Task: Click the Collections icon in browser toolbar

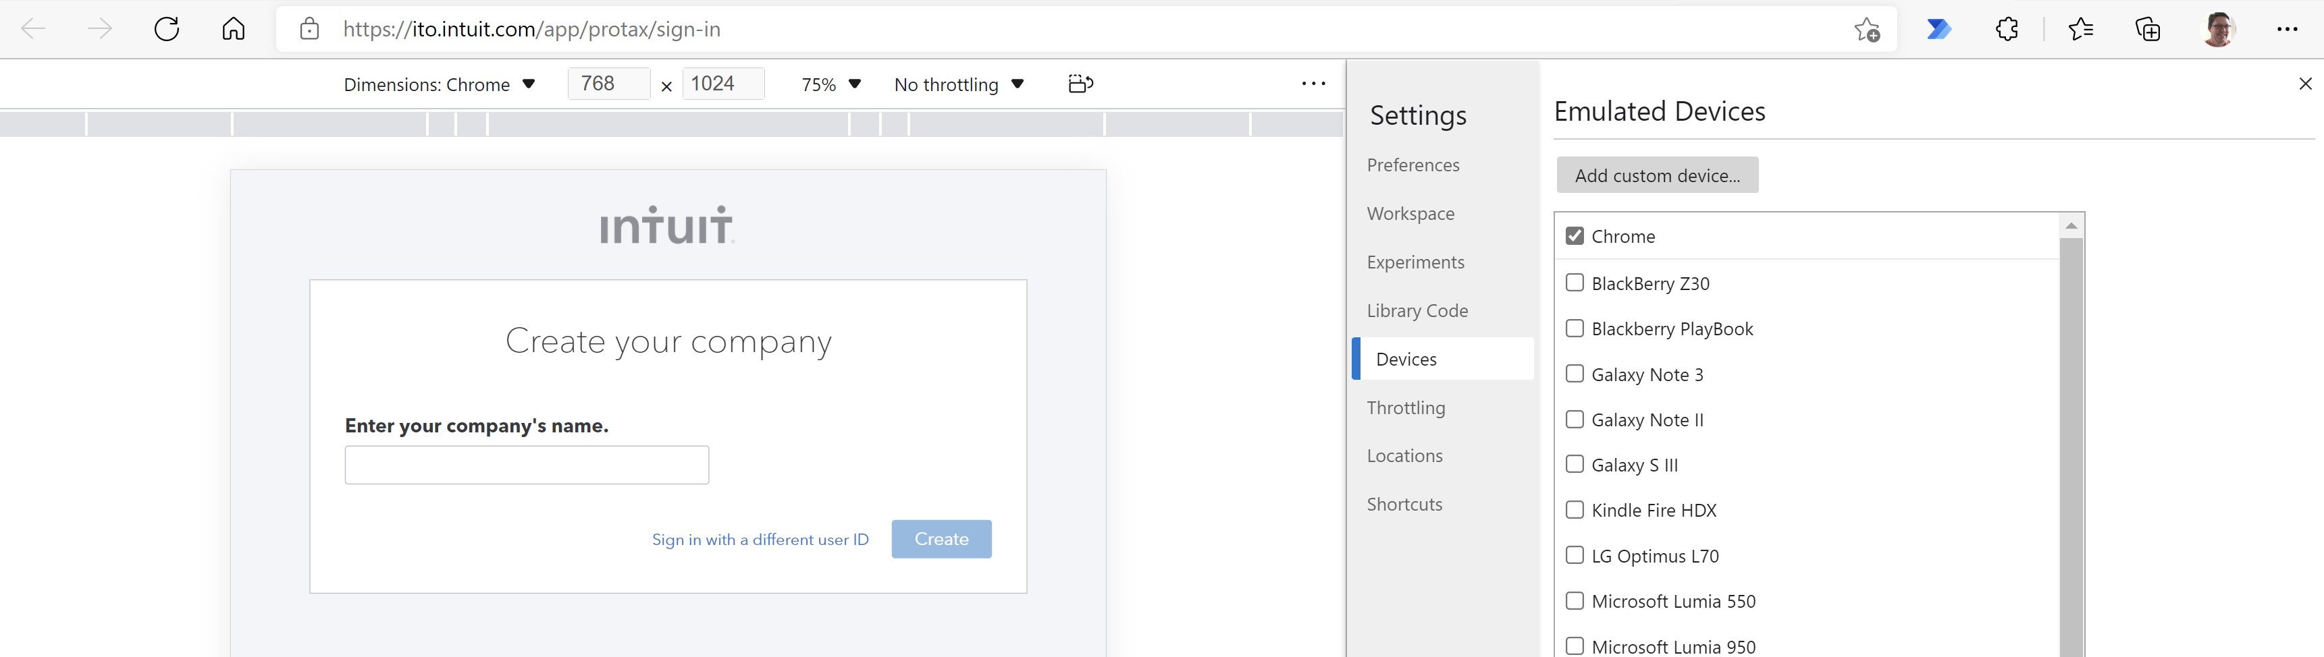Action: (2148, 28)
